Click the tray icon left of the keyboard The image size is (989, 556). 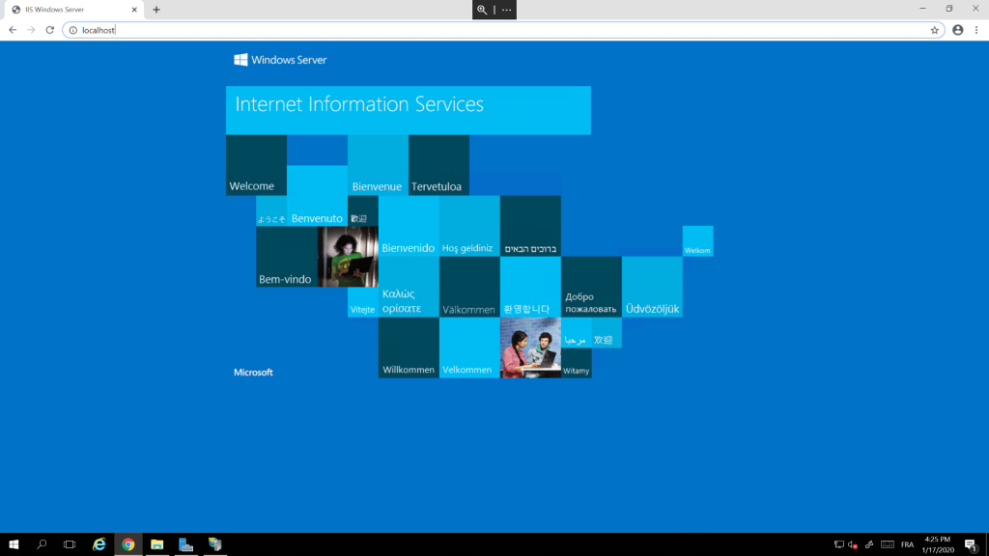tap(869, 544)
